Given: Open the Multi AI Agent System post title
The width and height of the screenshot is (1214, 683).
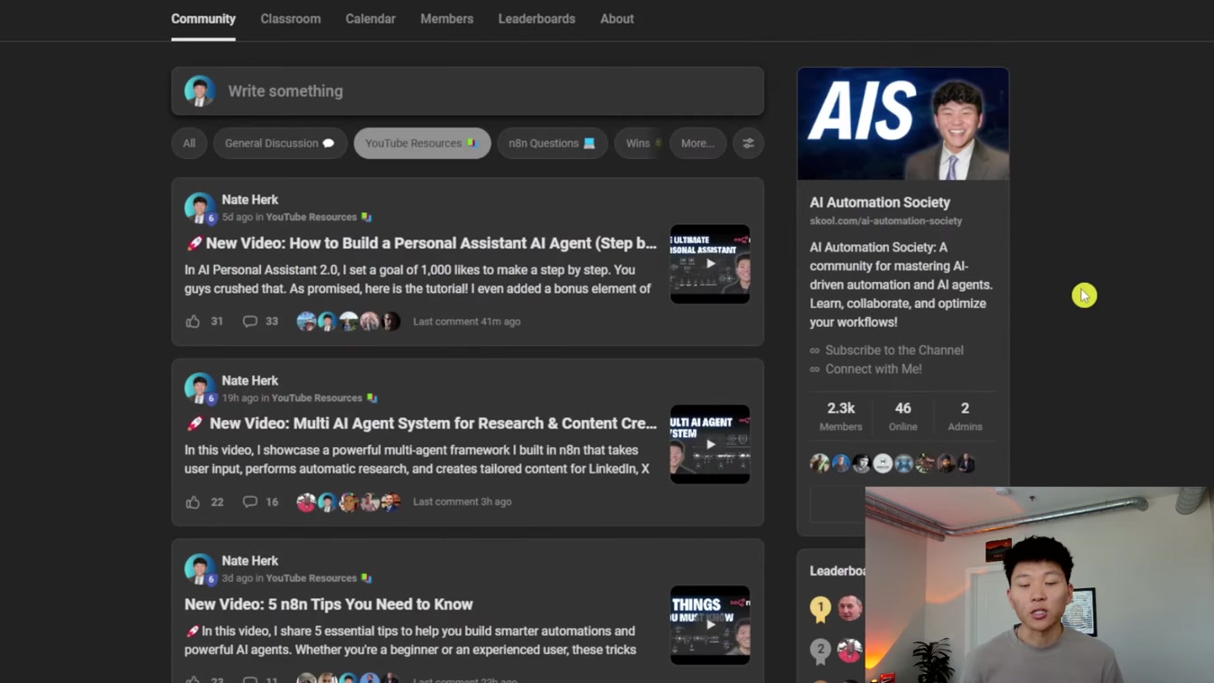Looking at the screenshot, I should 422,423.
